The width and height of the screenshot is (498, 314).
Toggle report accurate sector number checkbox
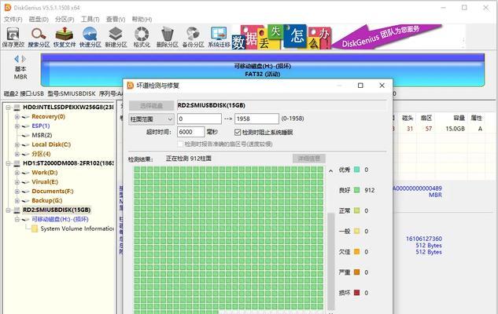(180, 144)
